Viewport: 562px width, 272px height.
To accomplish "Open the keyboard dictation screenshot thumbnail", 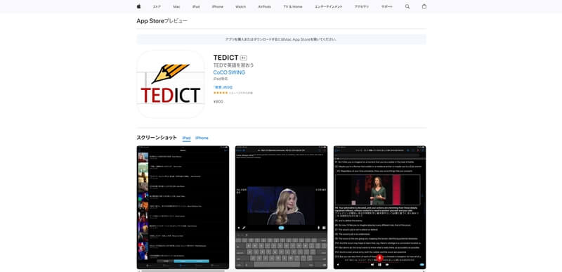I will (x=282, y=207).
